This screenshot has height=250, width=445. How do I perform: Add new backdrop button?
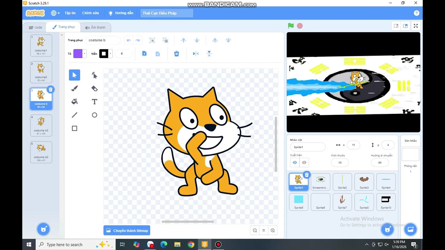pyautogui.click(x=410, y=229)
